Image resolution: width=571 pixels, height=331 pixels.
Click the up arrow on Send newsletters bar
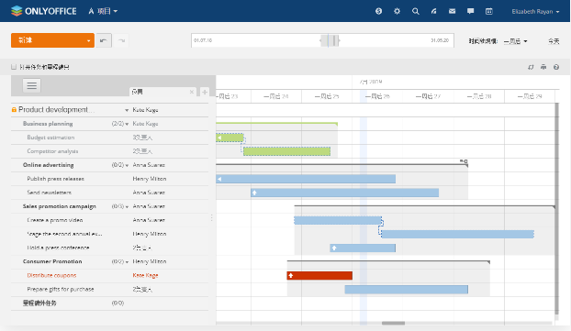click(x=254, y=193)
